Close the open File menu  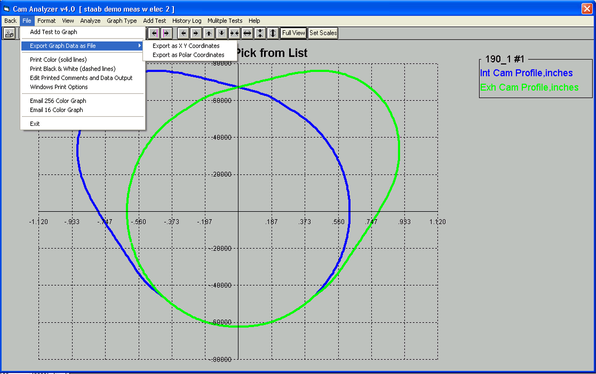(27, 20)
